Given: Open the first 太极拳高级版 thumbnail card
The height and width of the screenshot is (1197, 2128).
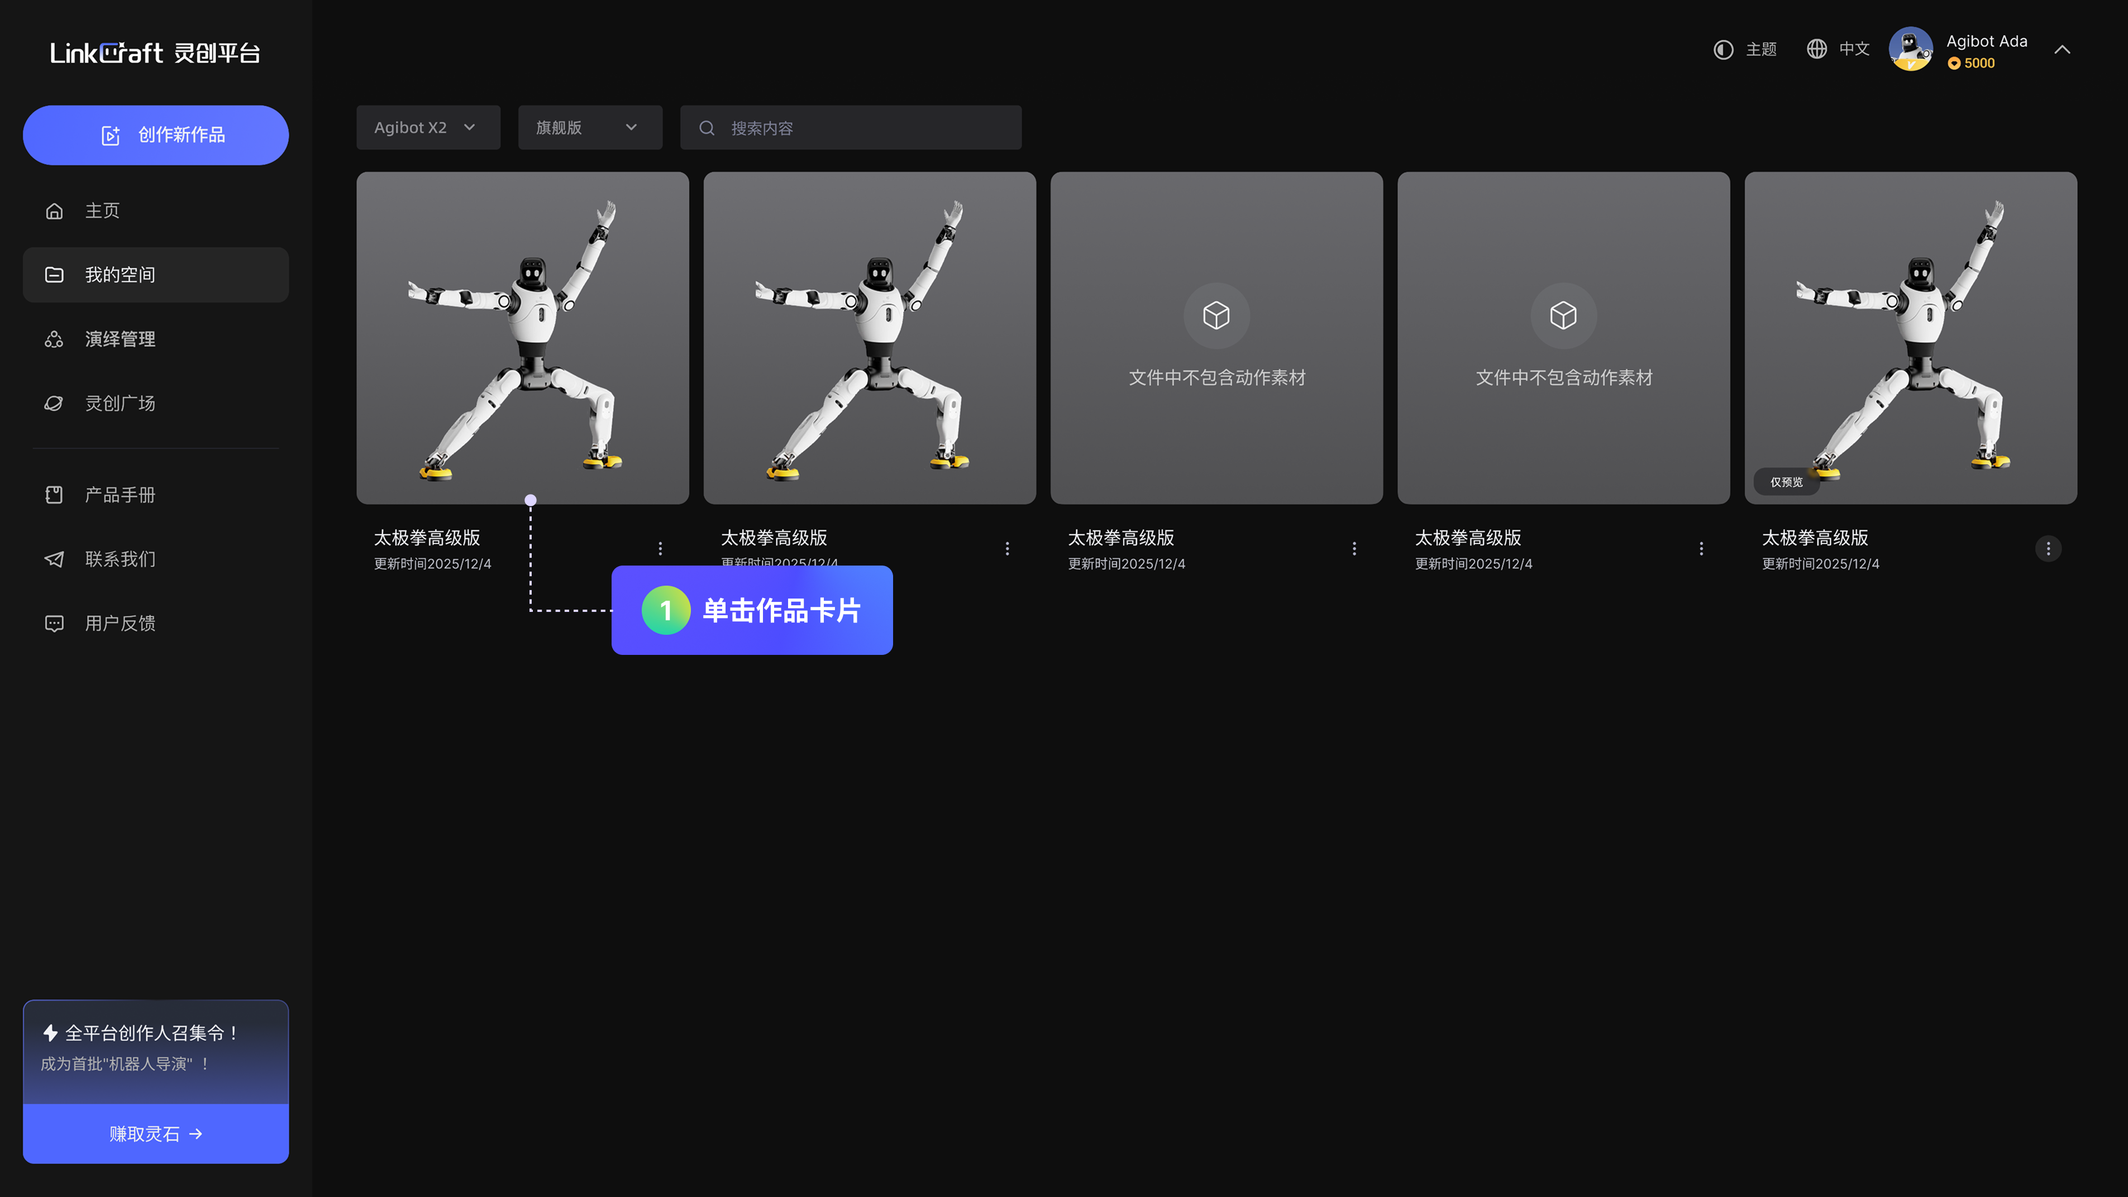Looking at the screenshot, I should 522,338.
